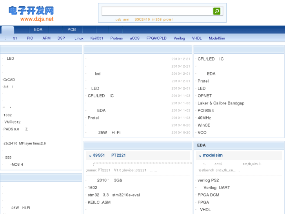Click the hot keyword 'S3C2410'
The height and width of the screenshot is (214, 285).
pos(142,20)
